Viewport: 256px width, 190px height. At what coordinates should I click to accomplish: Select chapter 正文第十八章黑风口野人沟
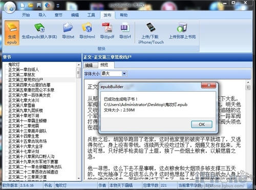31,157
